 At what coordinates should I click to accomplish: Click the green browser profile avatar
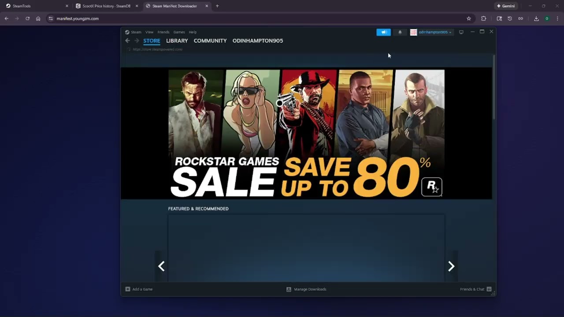point(547,18)
